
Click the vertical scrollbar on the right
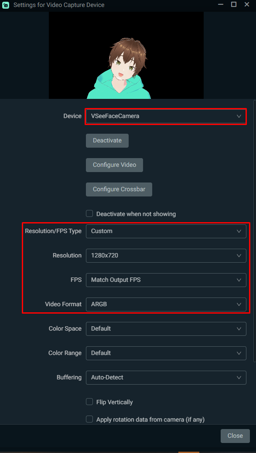[254, 231]
